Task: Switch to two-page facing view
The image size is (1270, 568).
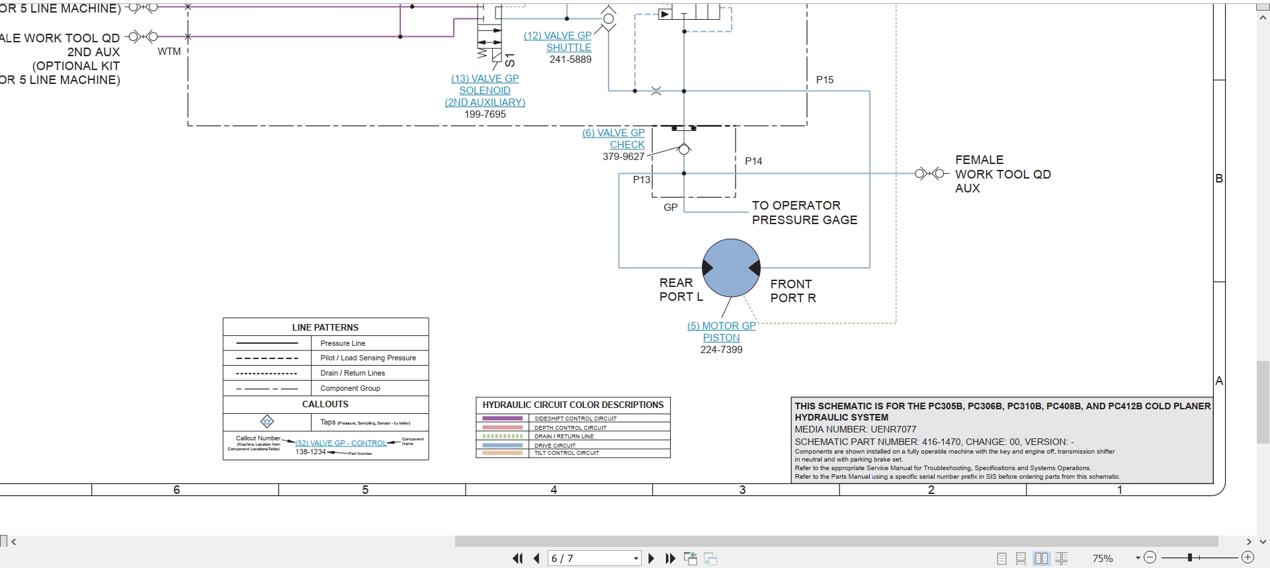Action: (x=1042, y=559)
